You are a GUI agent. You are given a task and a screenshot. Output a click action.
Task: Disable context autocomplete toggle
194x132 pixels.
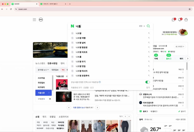pos(148,82)
